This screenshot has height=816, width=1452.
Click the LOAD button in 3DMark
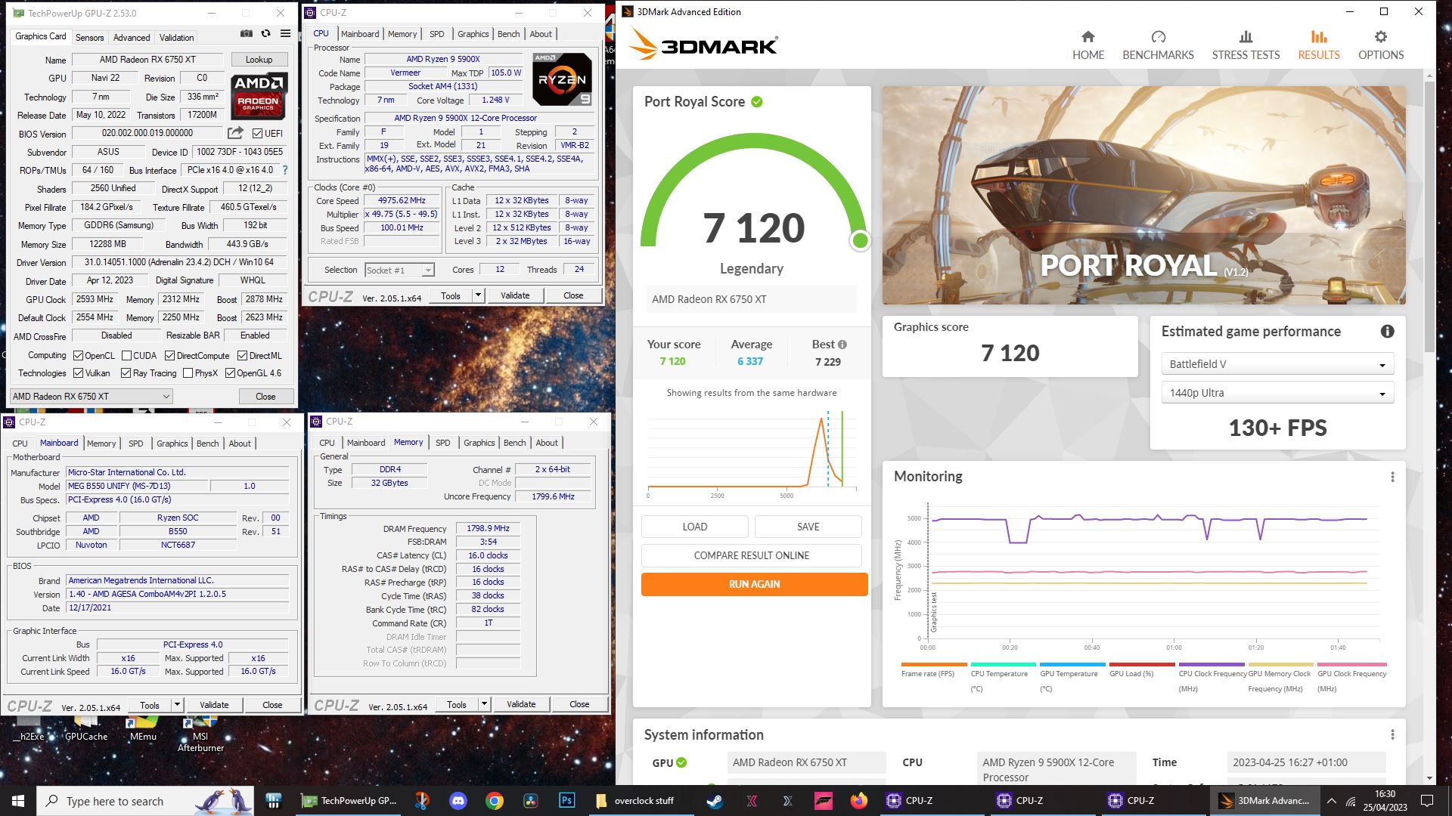(694, 527)
